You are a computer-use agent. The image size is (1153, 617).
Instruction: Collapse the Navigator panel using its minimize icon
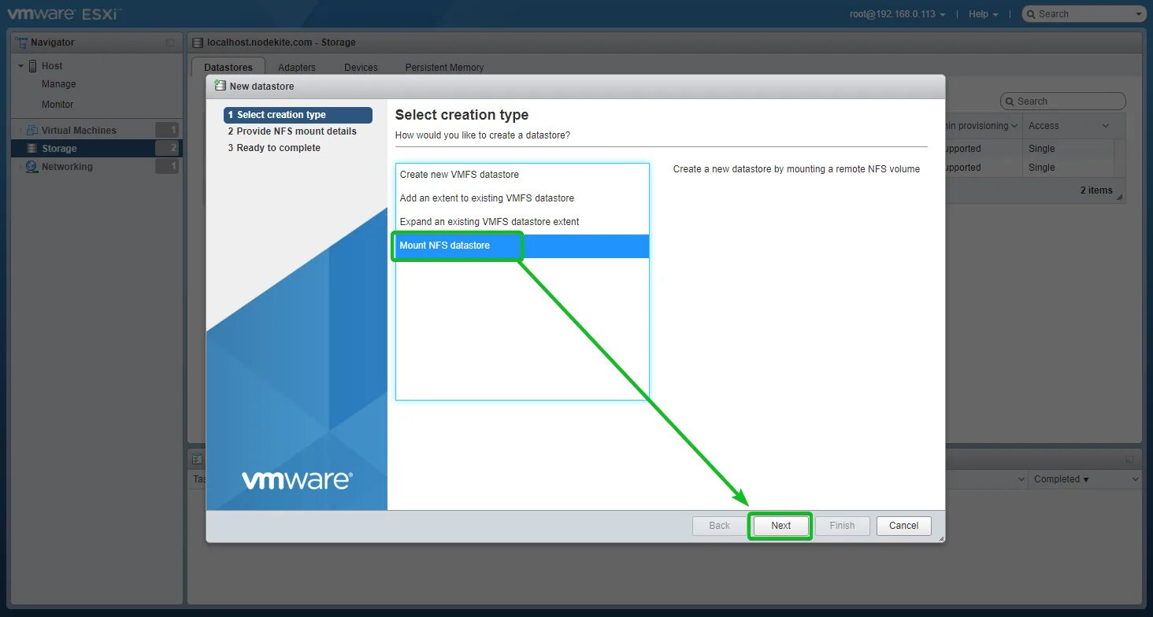[x=170, y=42]
